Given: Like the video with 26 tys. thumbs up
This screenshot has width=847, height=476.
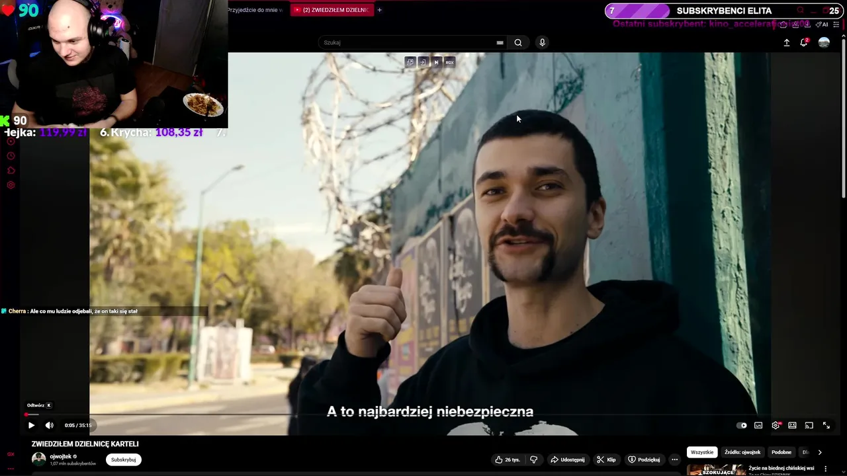Looking at the screenshot, I should coord(508,459).
